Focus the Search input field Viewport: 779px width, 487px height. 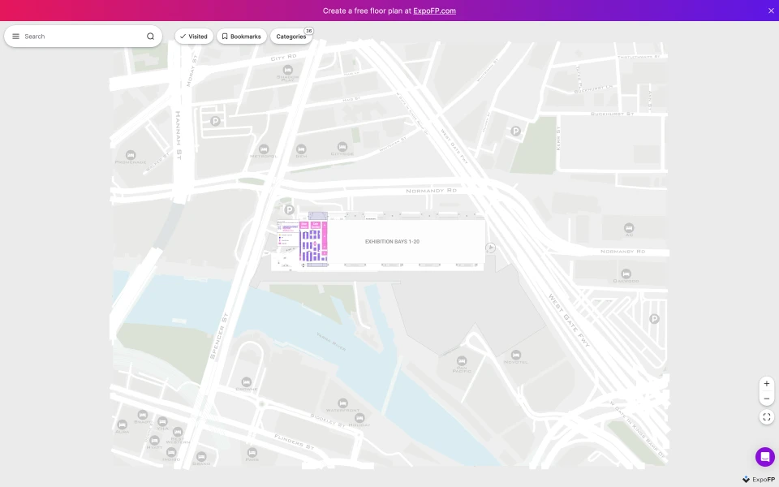coord(83,37)
